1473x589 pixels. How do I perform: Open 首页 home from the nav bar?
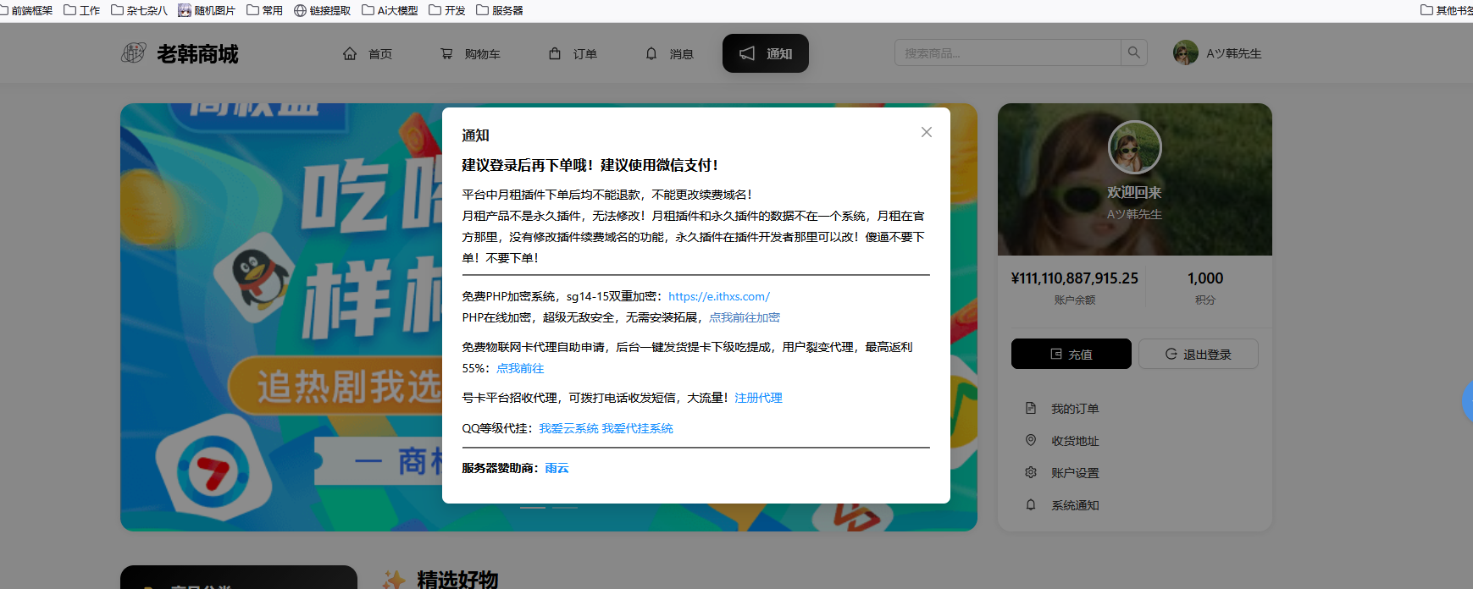pos(368,53)
